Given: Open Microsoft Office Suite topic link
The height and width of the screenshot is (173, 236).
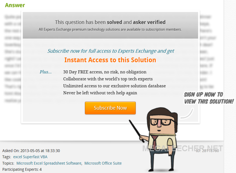Looking at the screenshot, I should [103, 163].
